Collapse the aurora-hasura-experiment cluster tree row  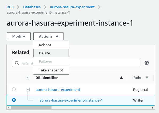click(x=28, y=90)
